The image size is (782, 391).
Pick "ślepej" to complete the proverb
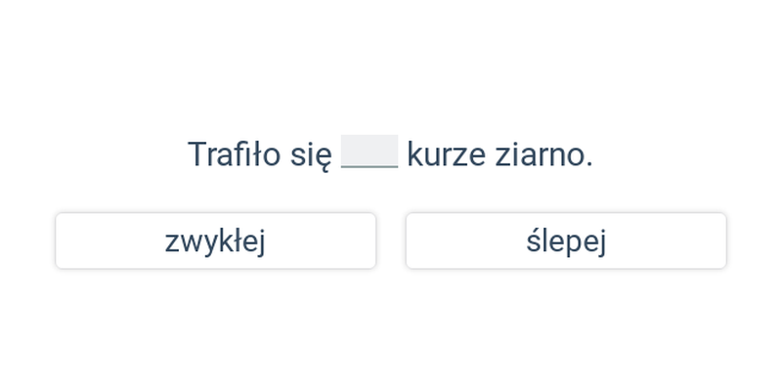pyautogui.click(x=566, y=240)
